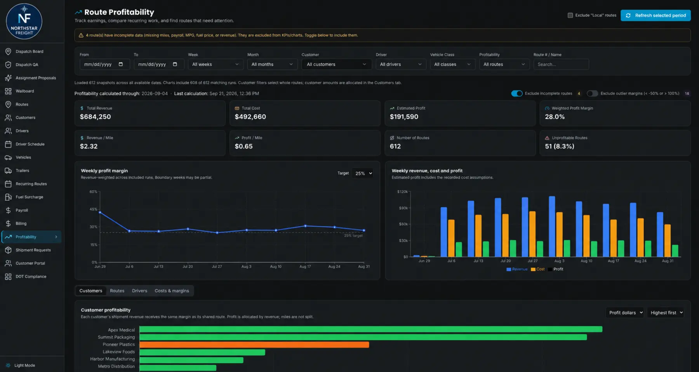Open Drivers people icon
The image size is (699, 372).
pos(8,131)
